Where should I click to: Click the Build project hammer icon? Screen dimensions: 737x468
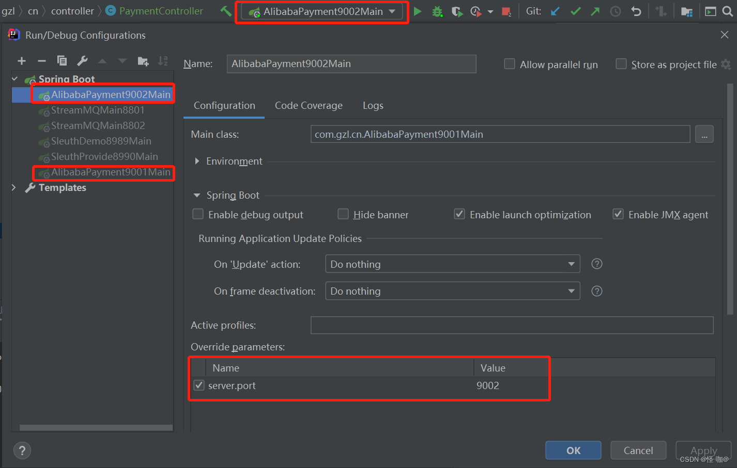point(226,11)
